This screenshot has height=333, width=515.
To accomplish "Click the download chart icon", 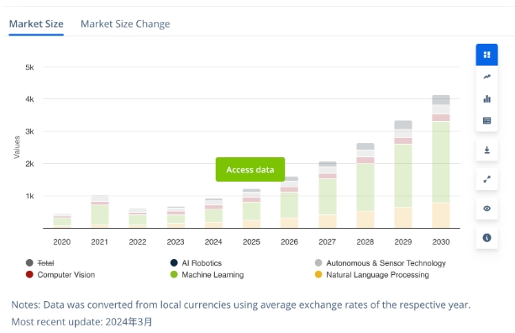I will pos(486,151).
